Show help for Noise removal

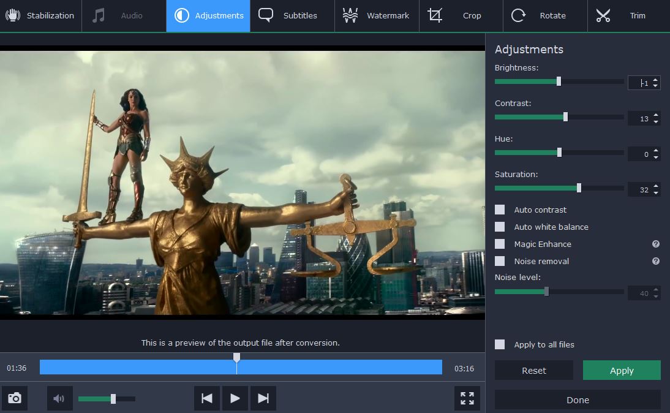[656, 261]
